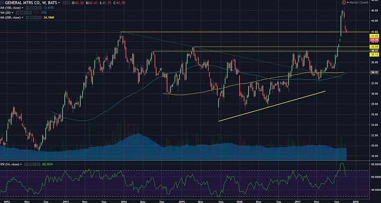Screen dimensions: 381x203
Task: Click the MA (100, close) legend title
Action: tap(11, 8)
